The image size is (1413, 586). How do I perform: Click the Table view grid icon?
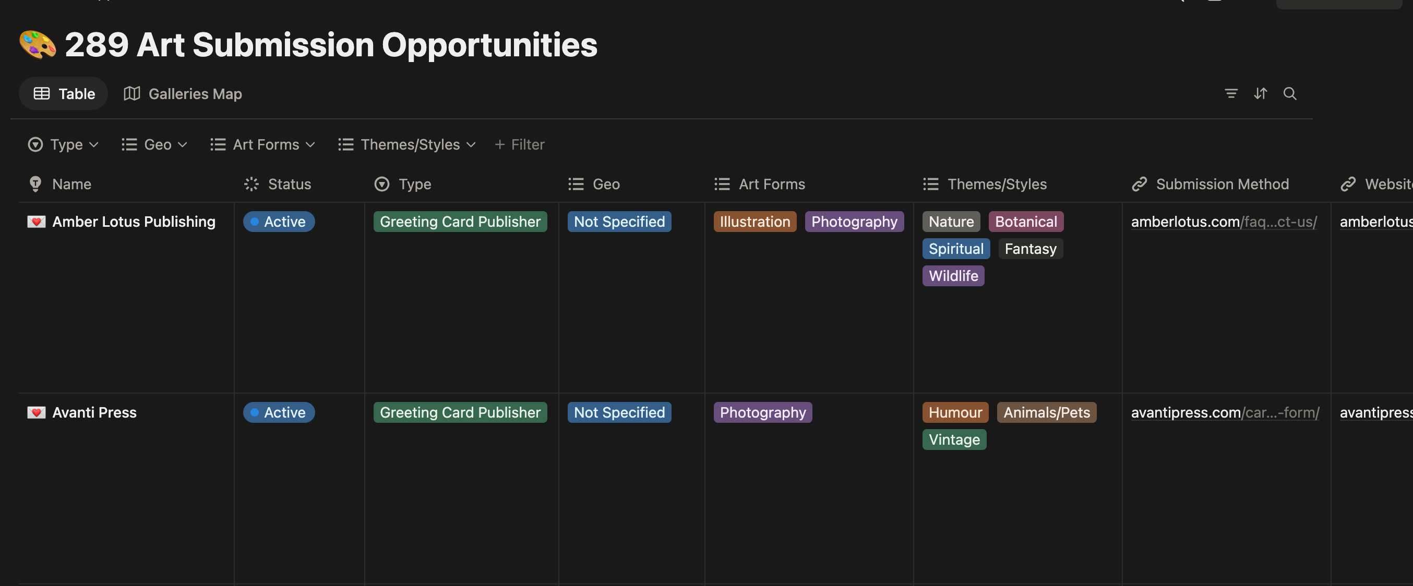click(x=42, y=94)
